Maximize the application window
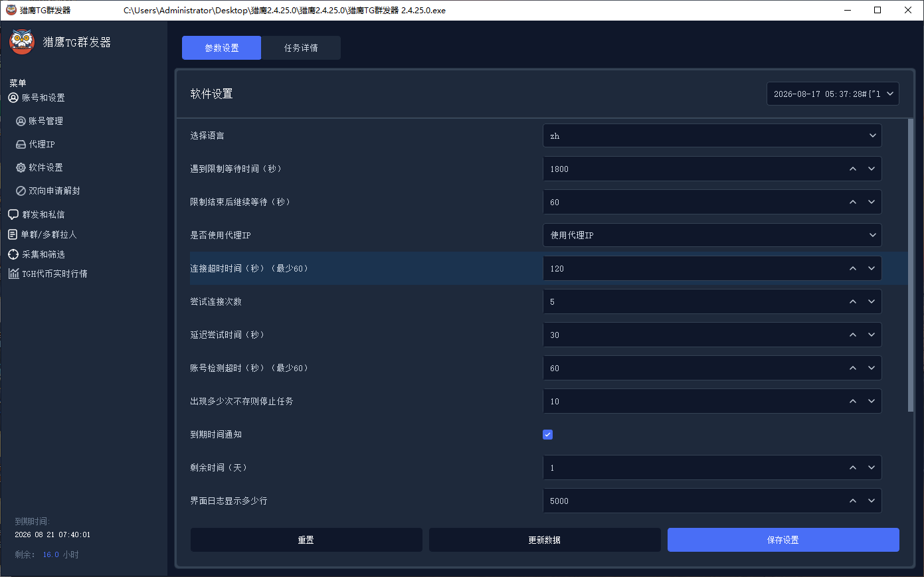The height and width of the screenshot is (577, 924). (x=878, y=10)
